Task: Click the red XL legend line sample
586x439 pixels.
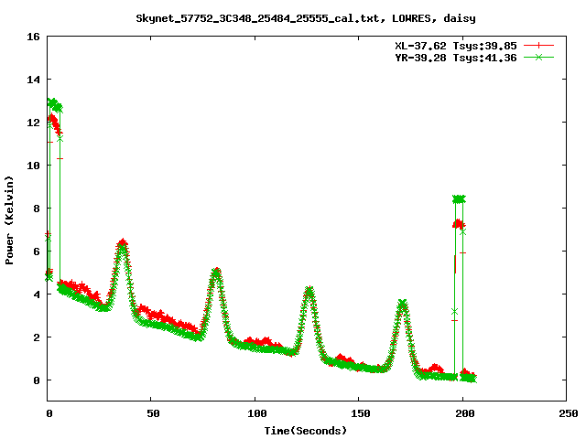Action: click(x=538, y=46)
